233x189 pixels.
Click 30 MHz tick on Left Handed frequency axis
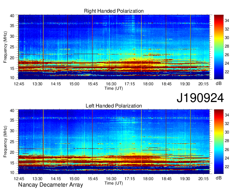tap(12, 131)
